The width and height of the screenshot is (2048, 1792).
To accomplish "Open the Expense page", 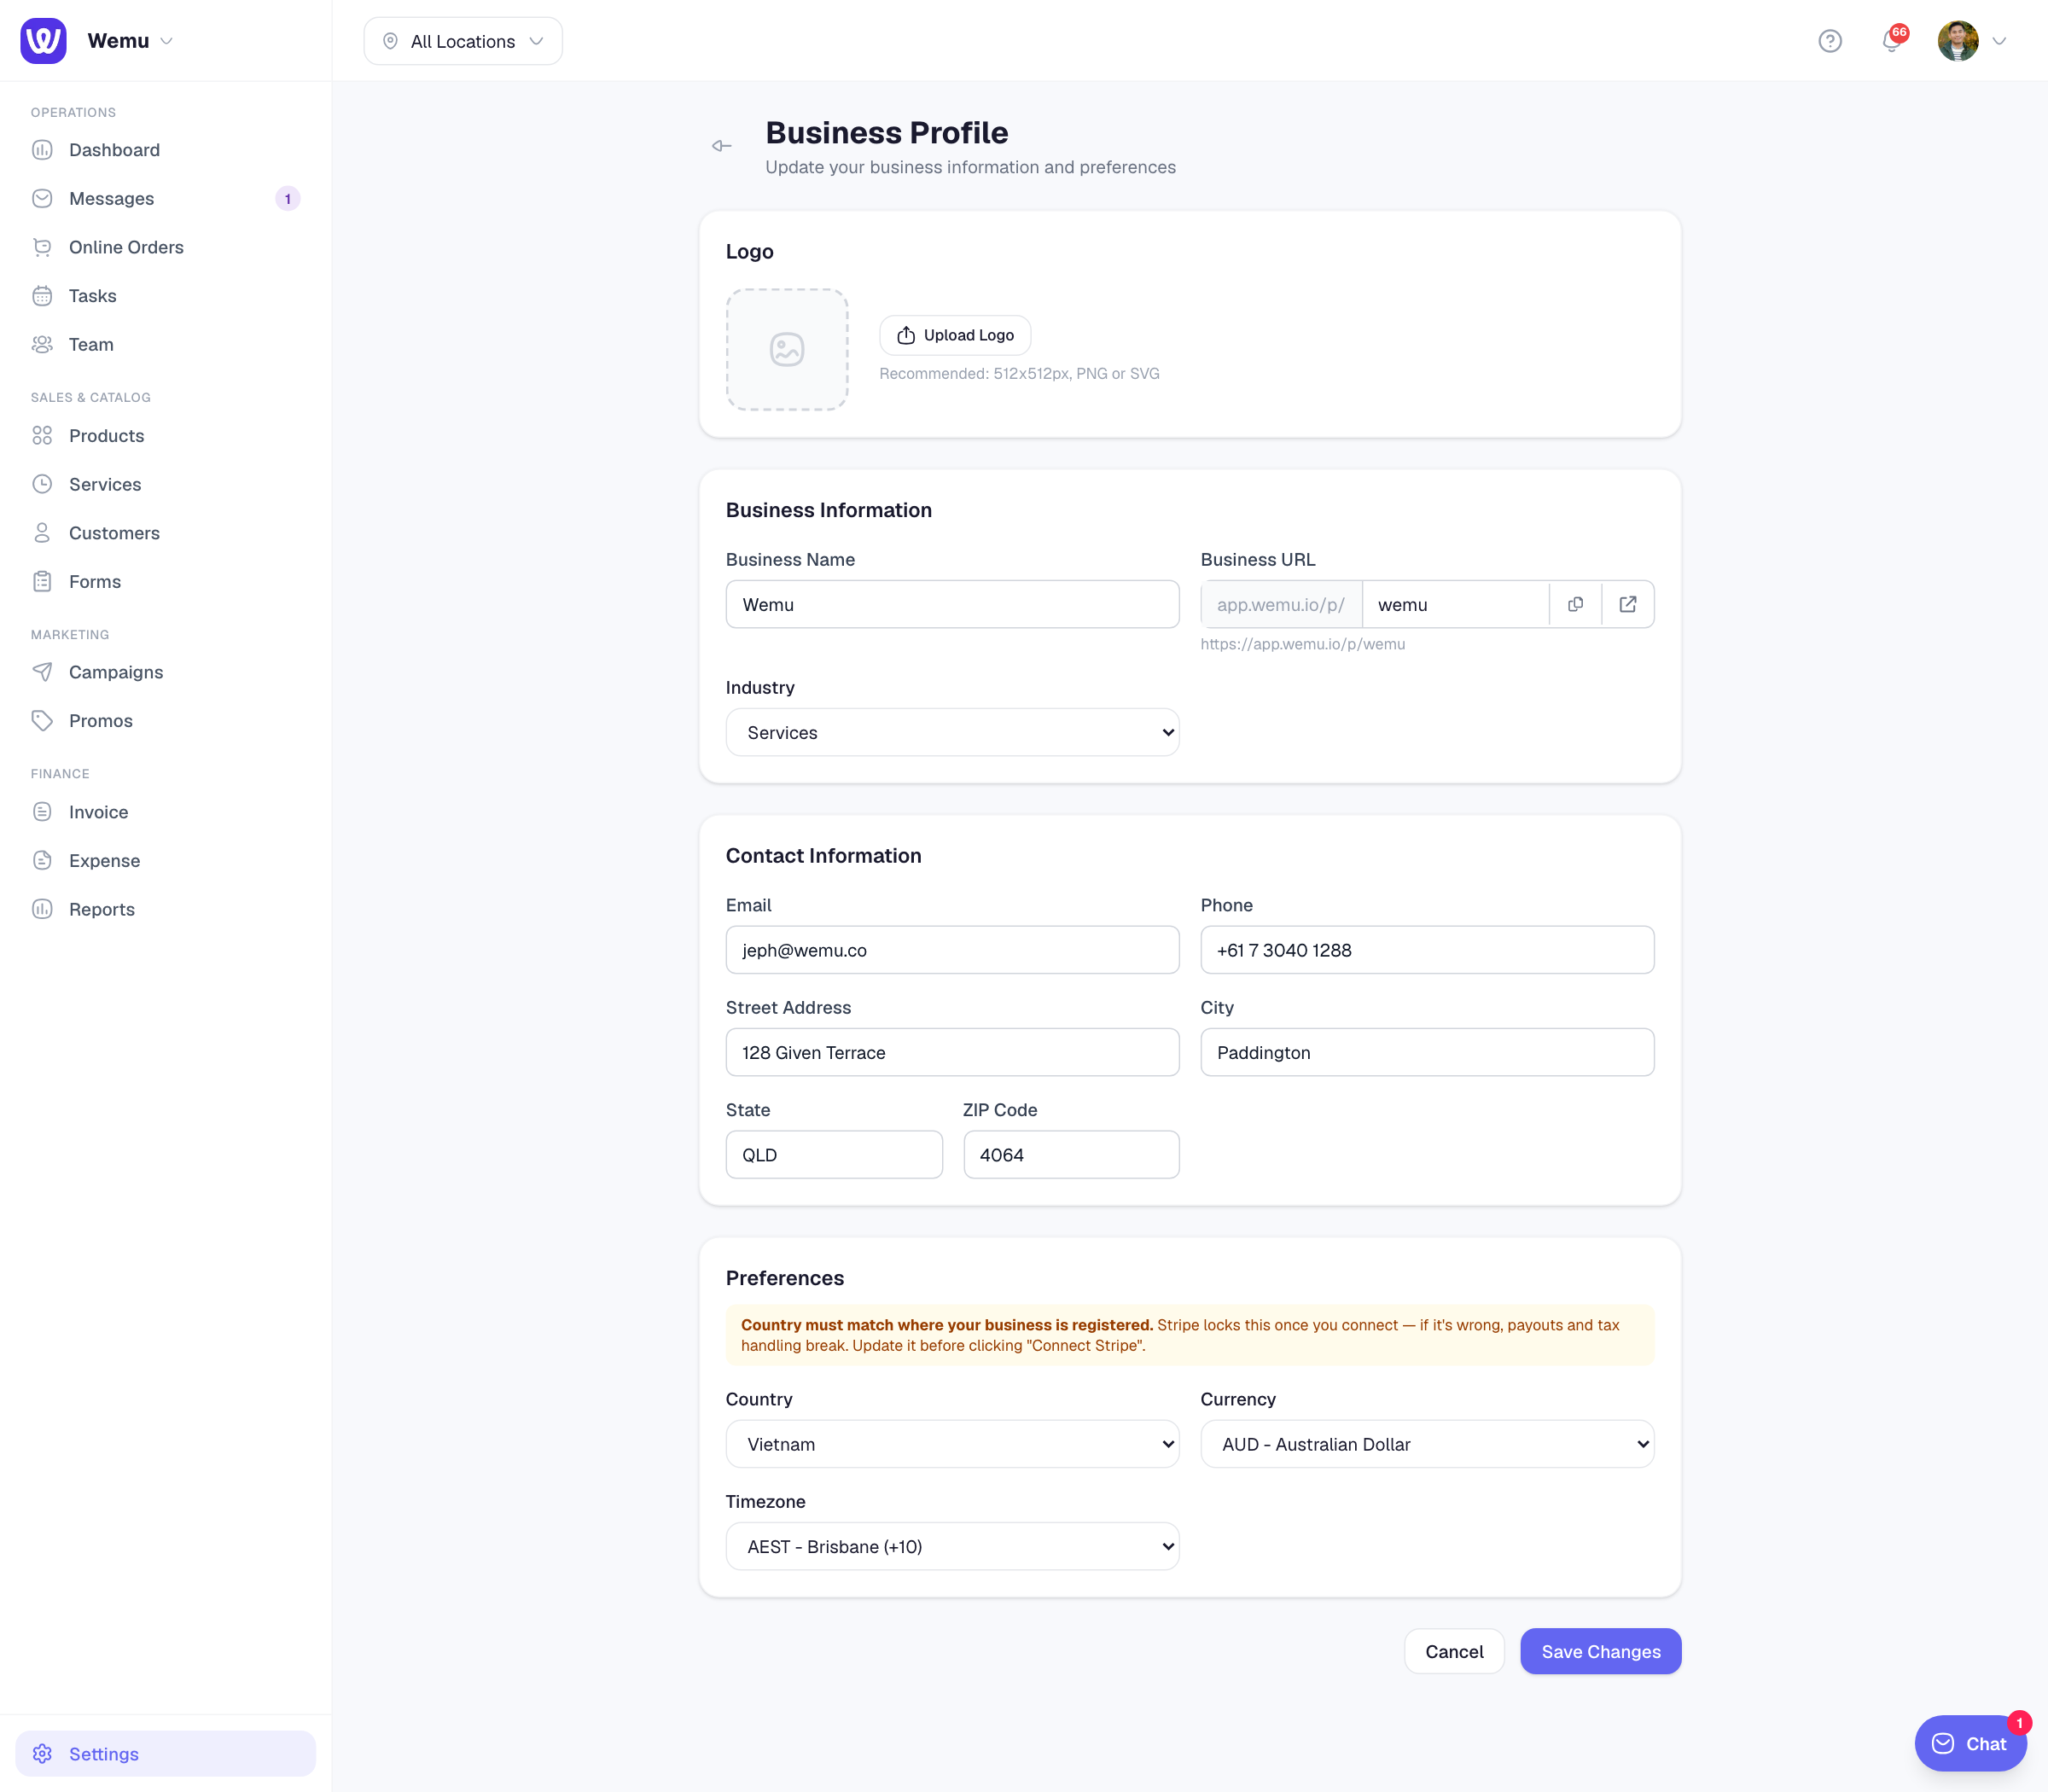I will pos(166,860).
